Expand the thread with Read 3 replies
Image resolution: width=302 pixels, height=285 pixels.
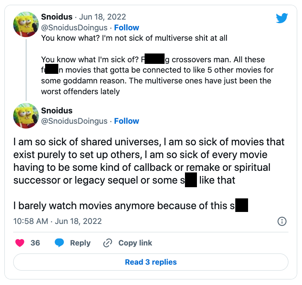click(151, 262)
